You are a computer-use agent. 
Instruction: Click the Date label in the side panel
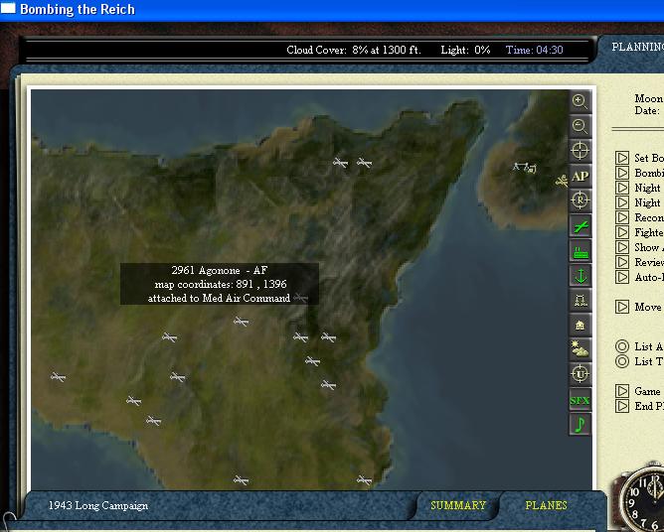pos(647,111)
